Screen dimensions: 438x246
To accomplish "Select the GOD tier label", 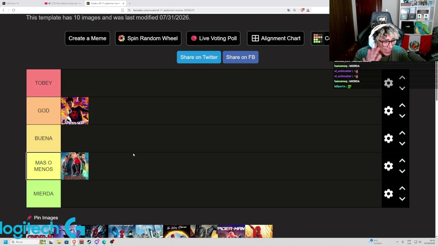I will click(43, 111).
